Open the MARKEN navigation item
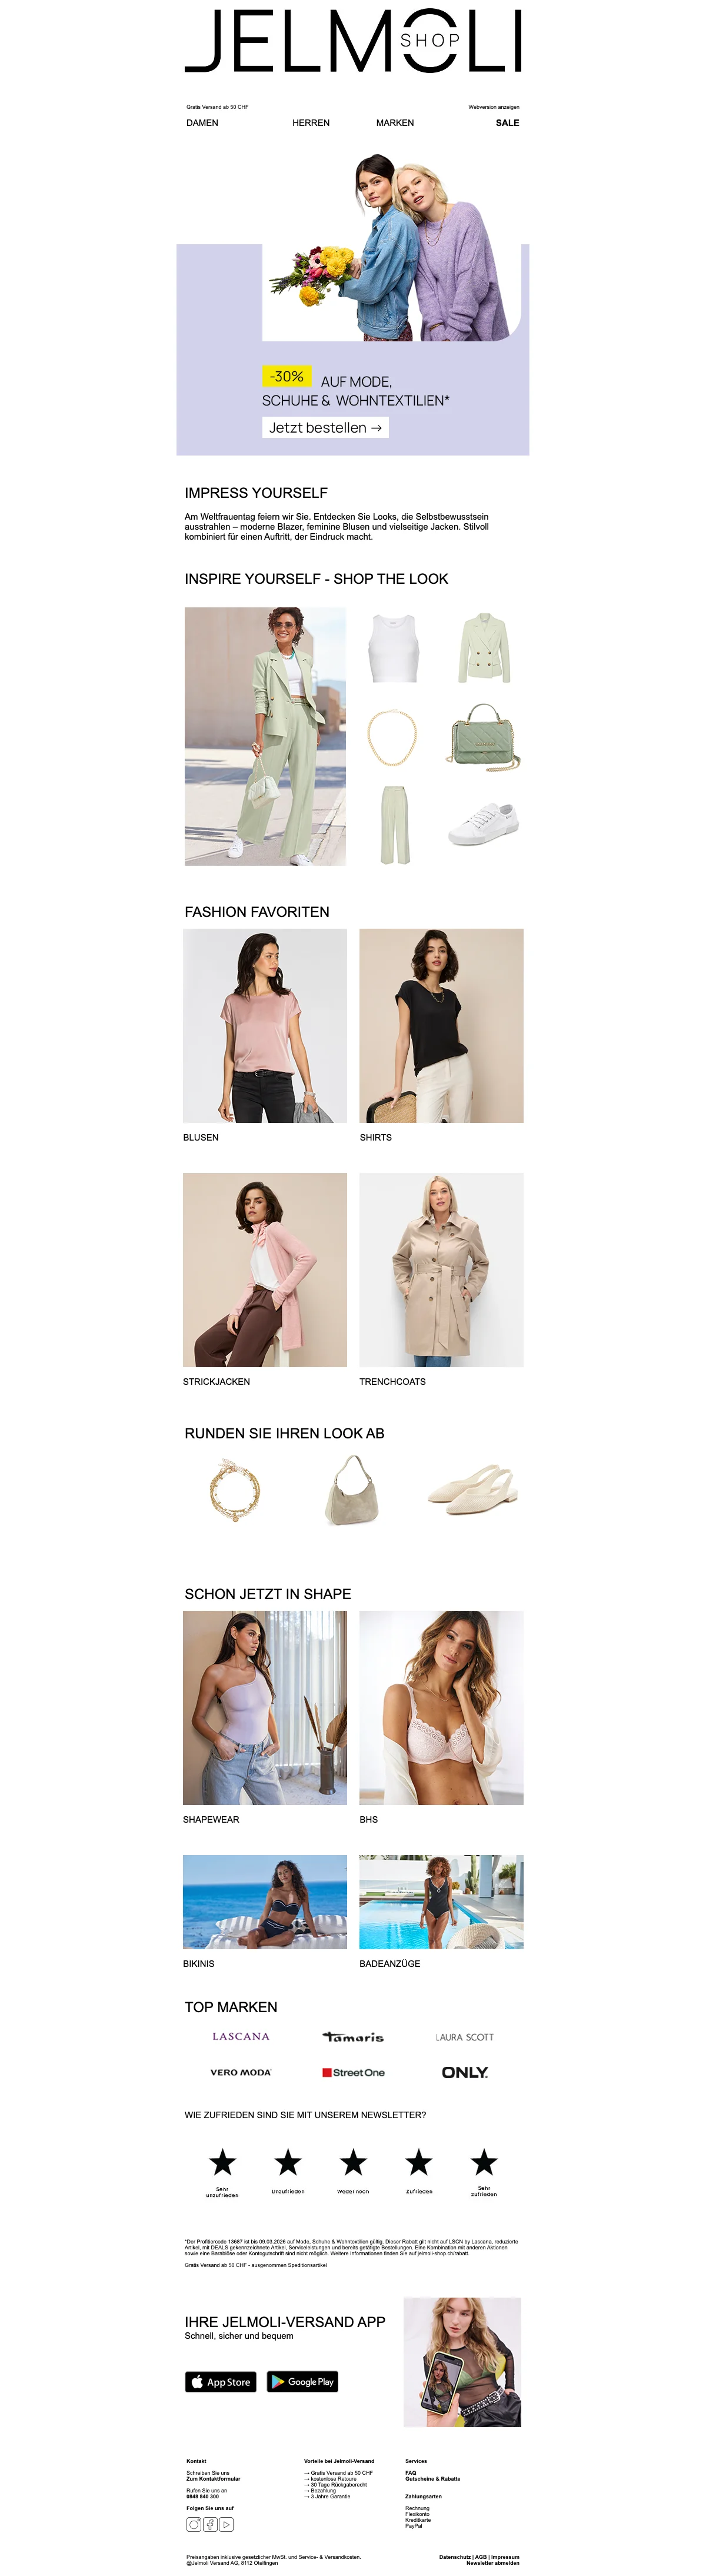Viewport: 706px width, 2576px height. tap(395, 123)
